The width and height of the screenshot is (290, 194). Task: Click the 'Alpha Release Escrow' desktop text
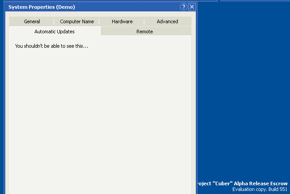click(261, 183)
